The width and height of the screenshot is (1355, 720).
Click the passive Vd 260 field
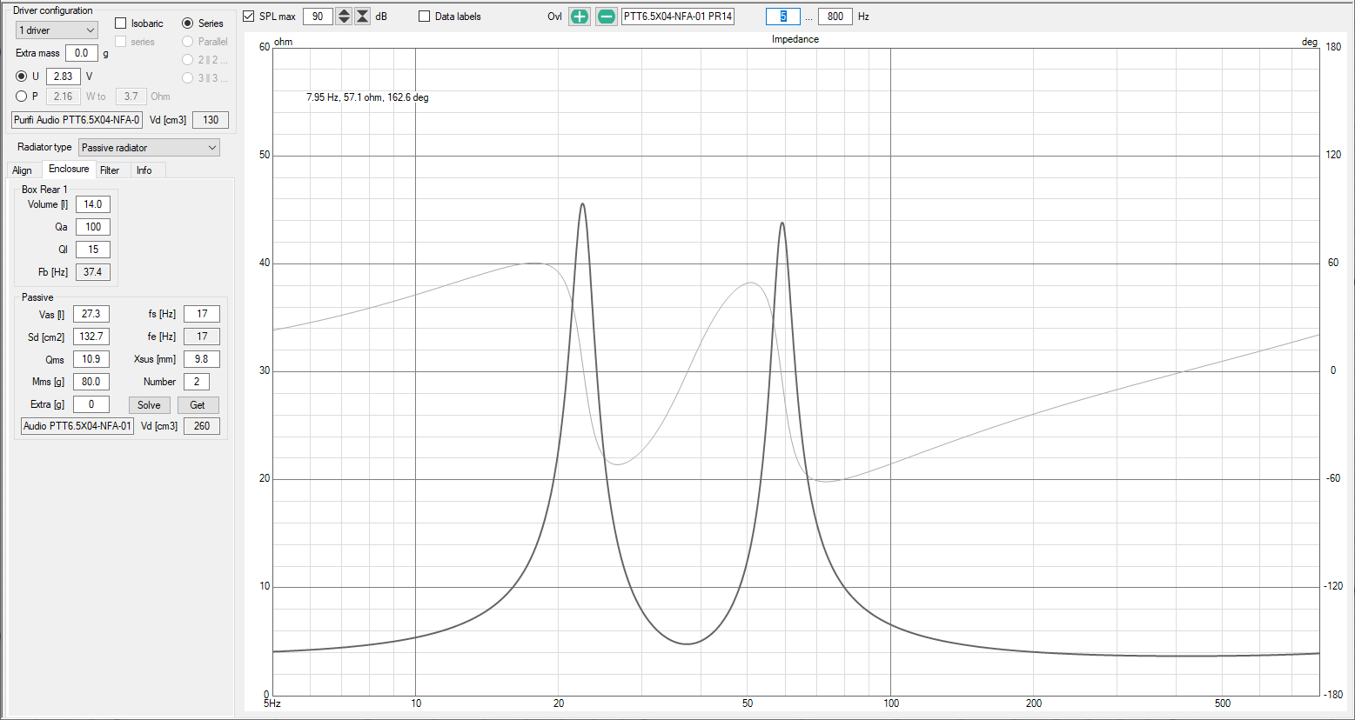pos(202,426)
